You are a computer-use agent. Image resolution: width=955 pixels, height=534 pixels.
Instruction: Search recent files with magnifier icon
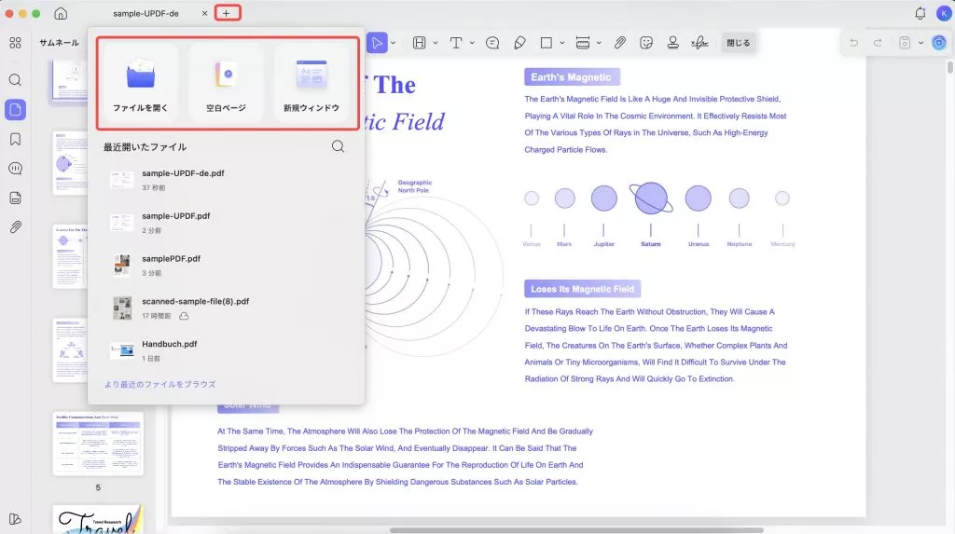tap(338, 146)
